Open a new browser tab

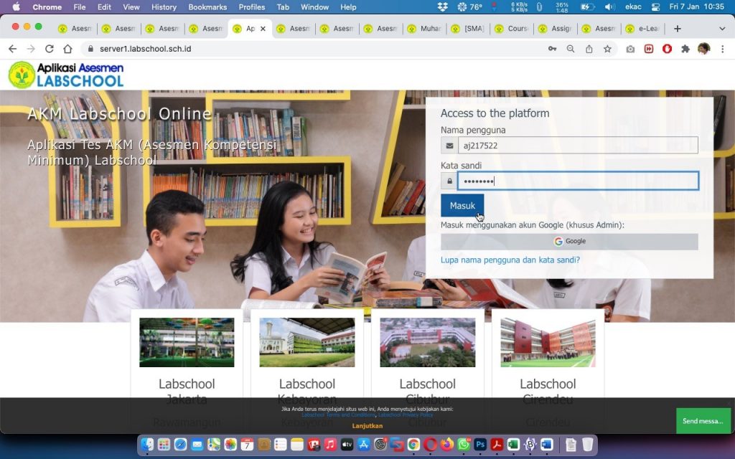[678, 29]
